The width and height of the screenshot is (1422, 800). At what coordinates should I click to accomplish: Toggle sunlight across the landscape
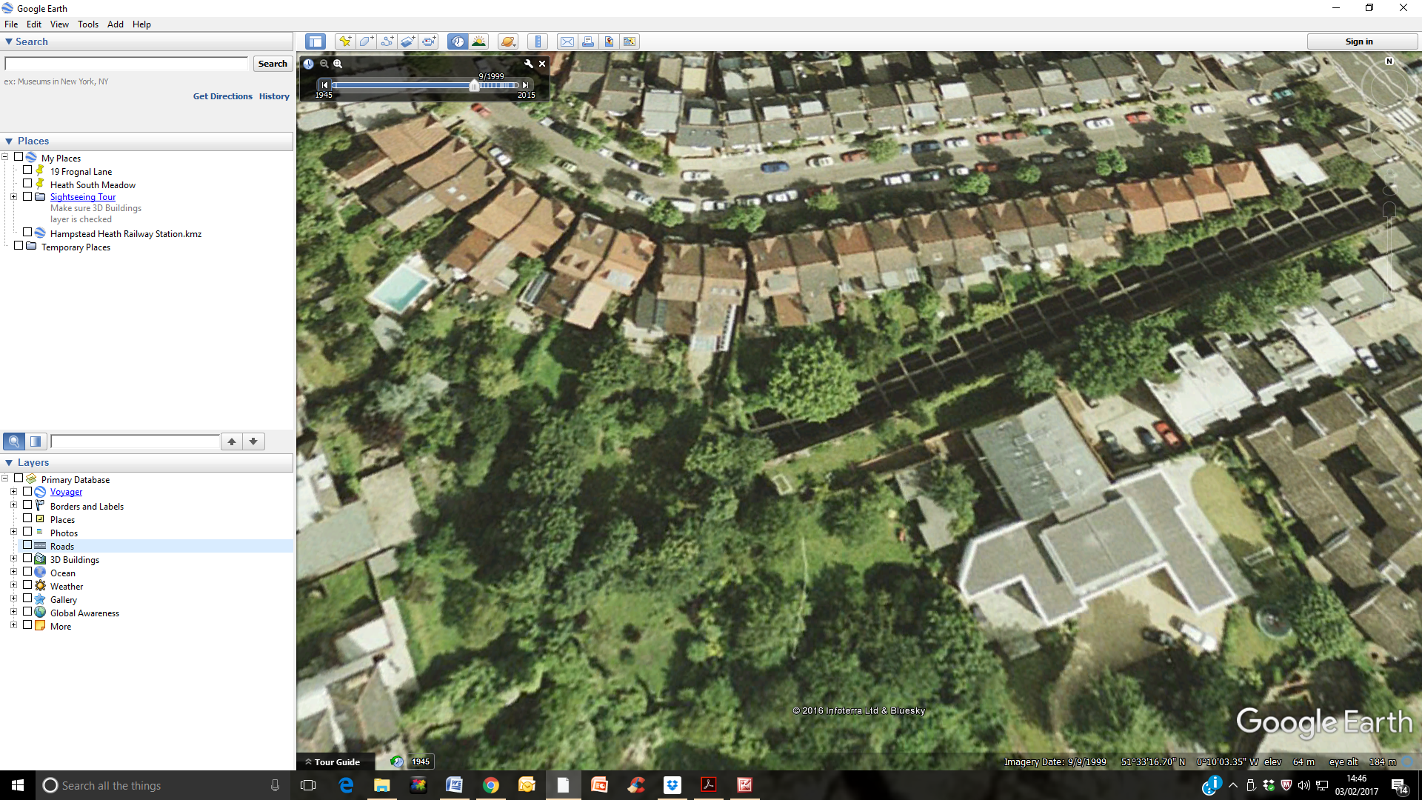(479, 41)
